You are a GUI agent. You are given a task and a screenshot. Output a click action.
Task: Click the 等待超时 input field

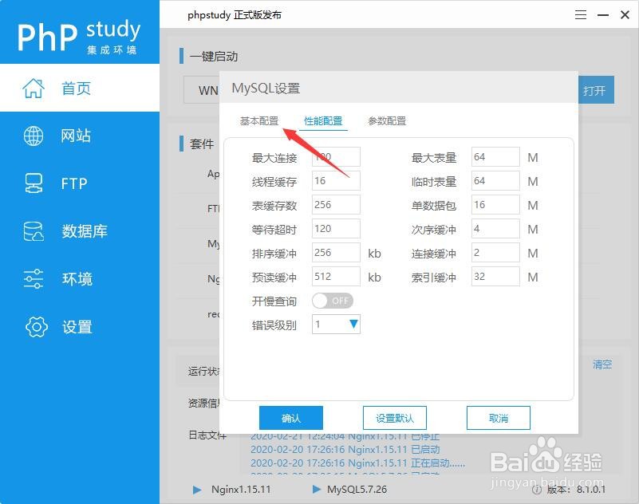tap(336, 229)
